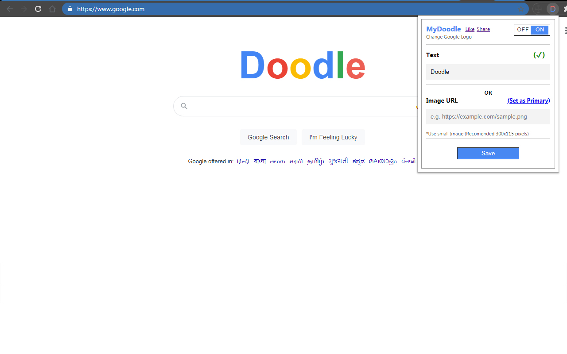The width and height of the screenshot is (567, 354).
Task: Click the Set as Primary link
Action: point(528,100)
